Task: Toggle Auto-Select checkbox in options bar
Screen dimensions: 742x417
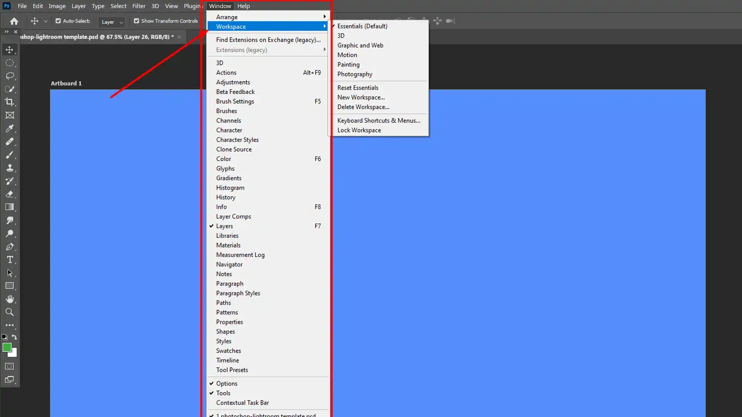Action: pyautogui.click(x=58, y=21)
